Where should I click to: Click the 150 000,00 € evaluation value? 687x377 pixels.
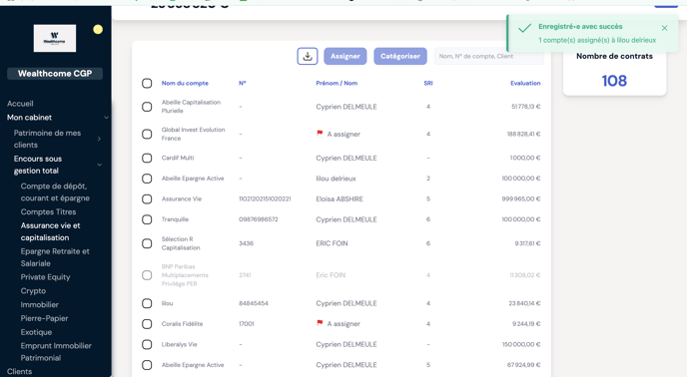tap(521, 345)
